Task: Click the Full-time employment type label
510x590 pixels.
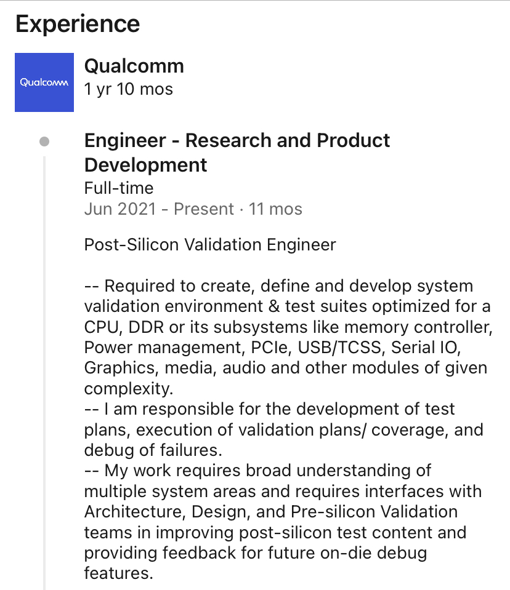Action: pos(119,188)
